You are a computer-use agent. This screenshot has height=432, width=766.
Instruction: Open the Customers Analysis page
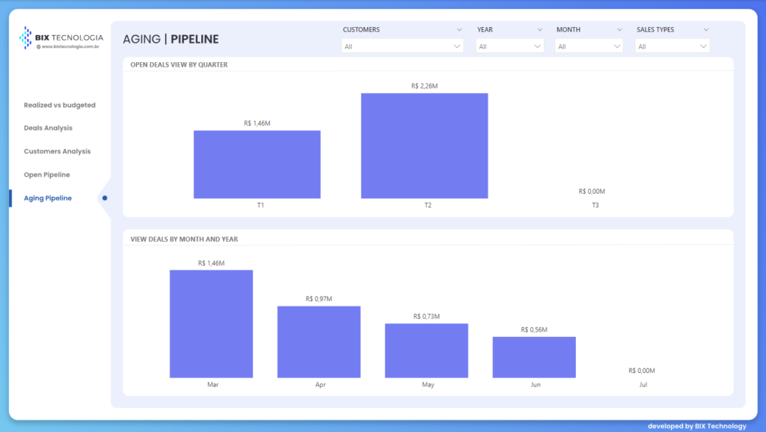pos(57,151)
